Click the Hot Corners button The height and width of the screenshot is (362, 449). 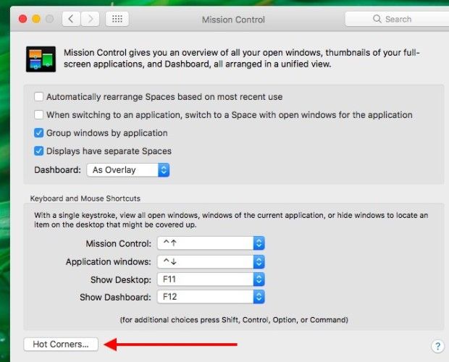coord(61,345)
